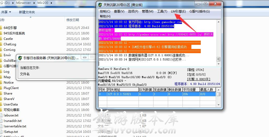Click the M2Server app icon in title bar
The width and height of the screenshot is (269, 137).
[100, 5]
